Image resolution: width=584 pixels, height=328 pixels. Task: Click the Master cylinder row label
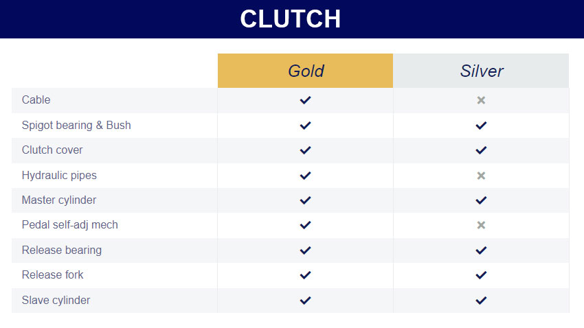click(59, 200)
